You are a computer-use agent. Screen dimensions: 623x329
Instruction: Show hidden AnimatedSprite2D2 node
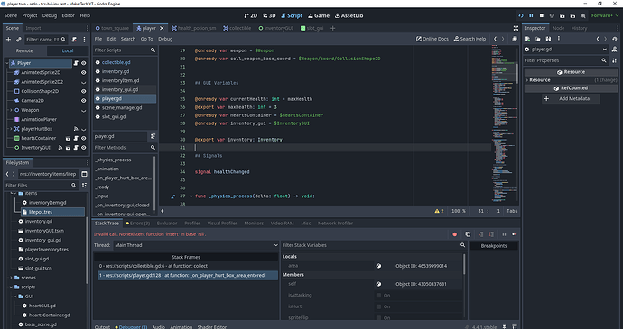[x=84, y=83]
